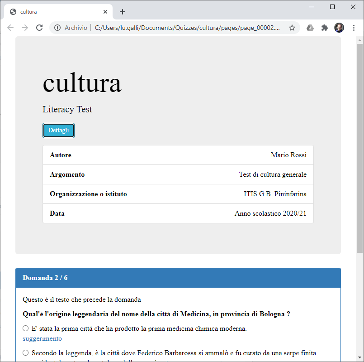Click the Argomento row label

(x=67, y=174)
